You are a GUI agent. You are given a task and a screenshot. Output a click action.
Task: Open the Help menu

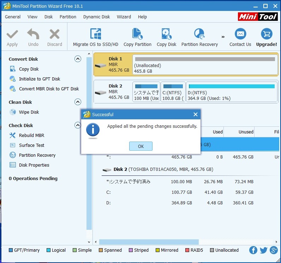pos(142,17)
